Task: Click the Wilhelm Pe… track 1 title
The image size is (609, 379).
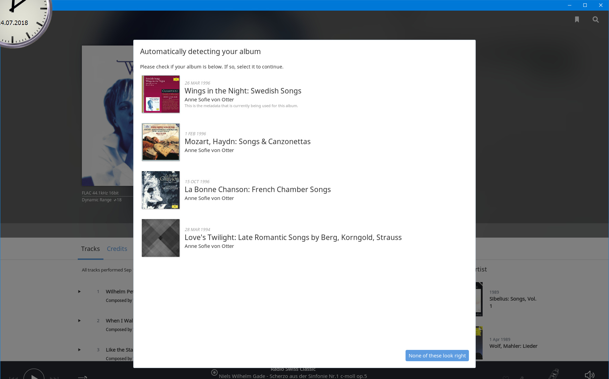Action: click(119, 292)
